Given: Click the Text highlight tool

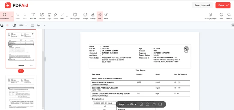Looking at the screenshot, I should click(x=75, y=16).
